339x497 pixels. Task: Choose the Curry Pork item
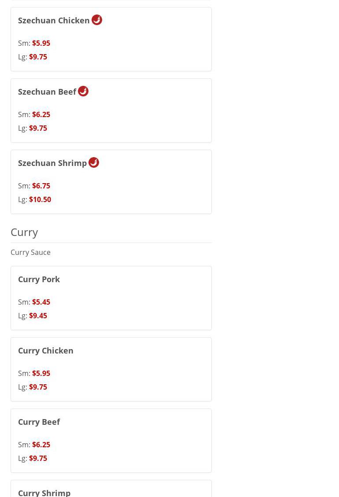click(x=39, y=279)
